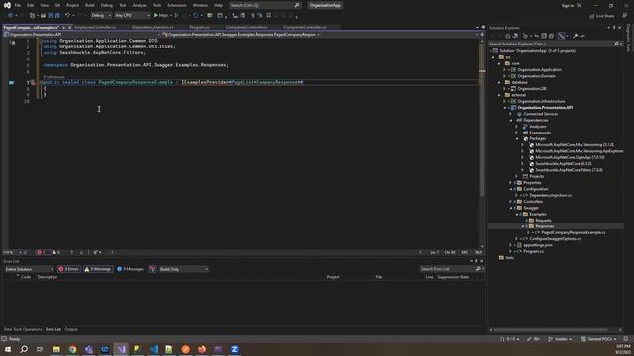
Task: Expand the Organisation.Application project
Action: 504,70
